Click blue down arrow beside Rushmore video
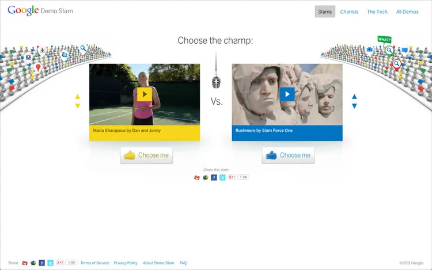 pyautogui.click(x=354, y=106)
